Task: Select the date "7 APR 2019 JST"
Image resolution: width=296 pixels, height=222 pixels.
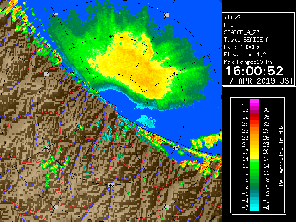Action: (x=261, y=81)
